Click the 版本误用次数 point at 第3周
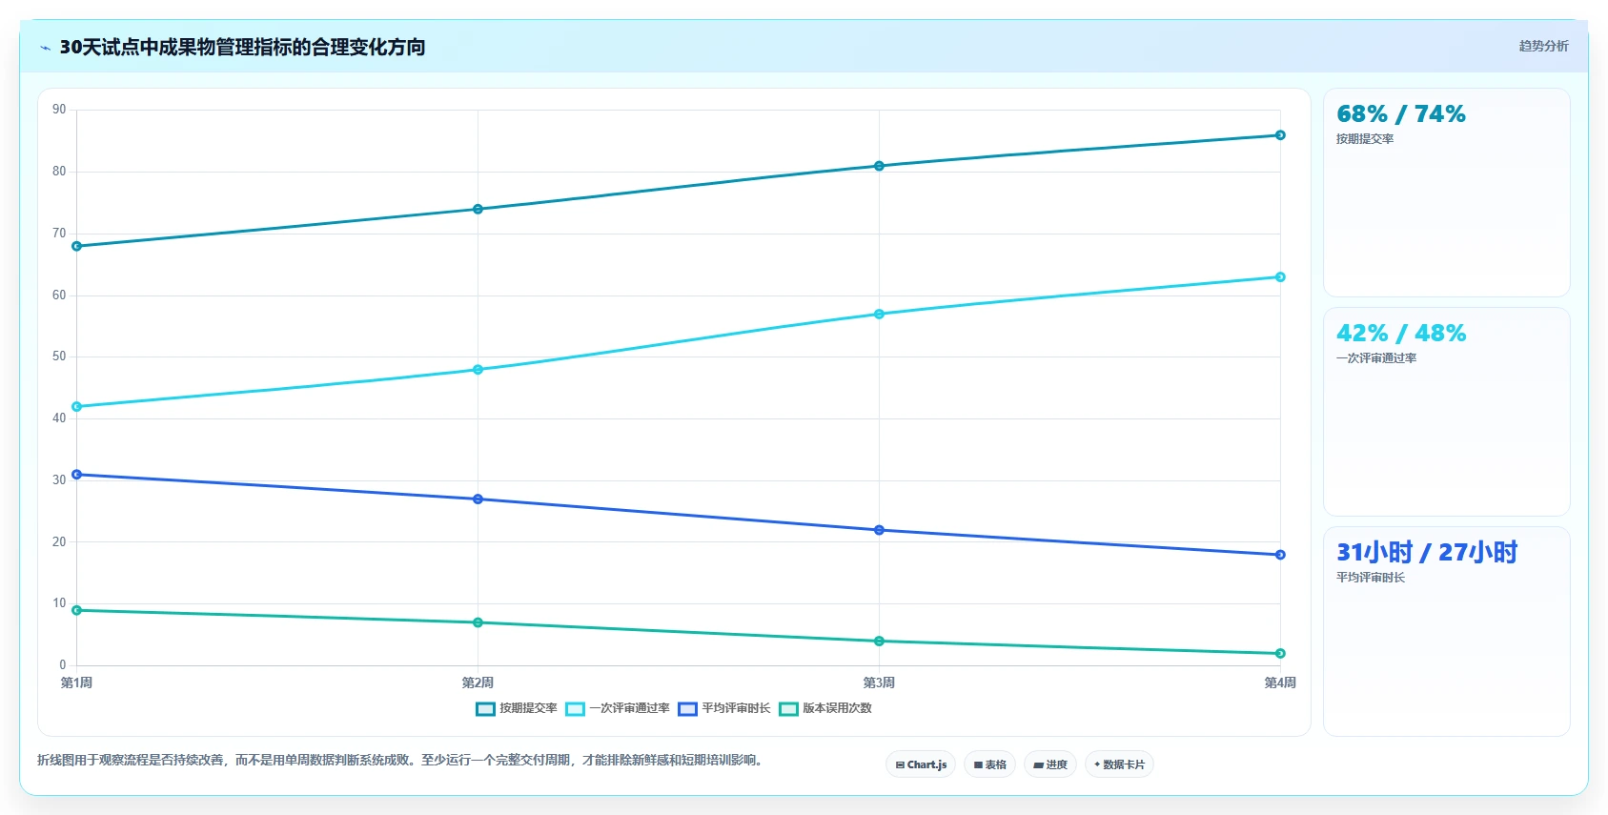Image resolution: width=1608 pixels, height=815 pixels. [x=880, y=642]
